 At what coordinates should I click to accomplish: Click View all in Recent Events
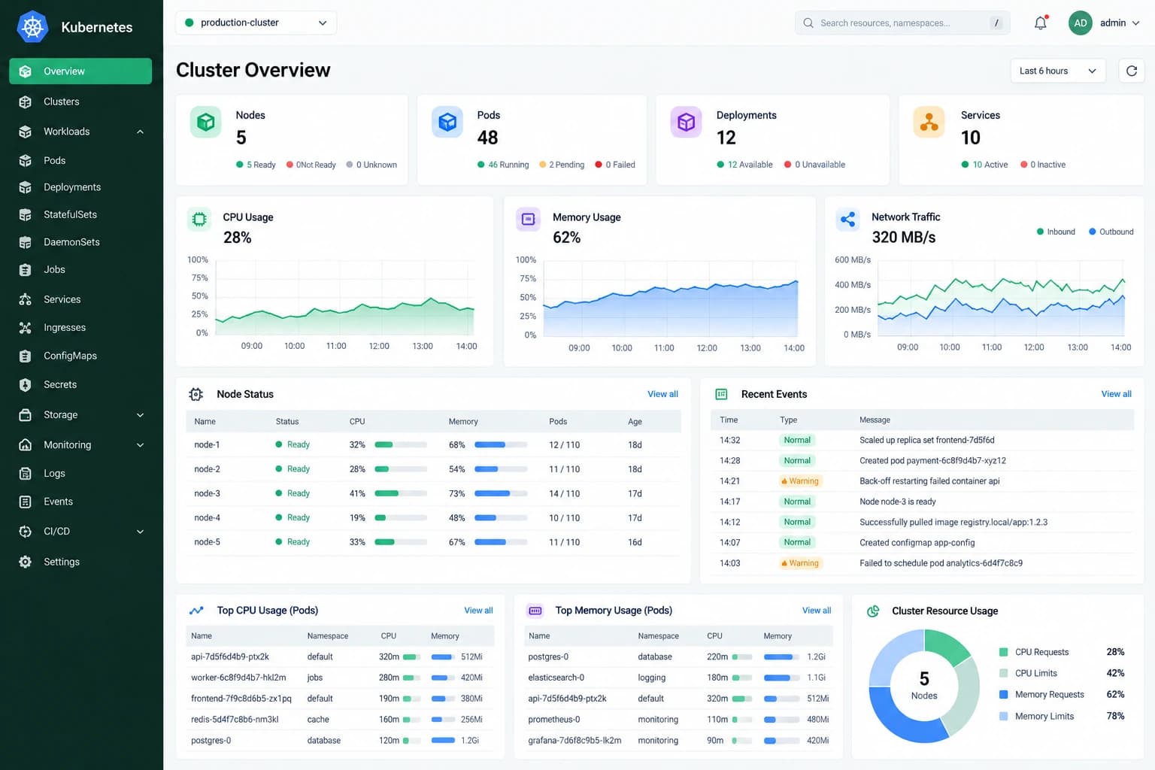point(1116,394)
